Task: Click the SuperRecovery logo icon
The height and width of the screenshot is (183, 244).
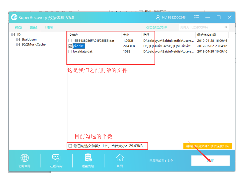Action: pos(14,17)
